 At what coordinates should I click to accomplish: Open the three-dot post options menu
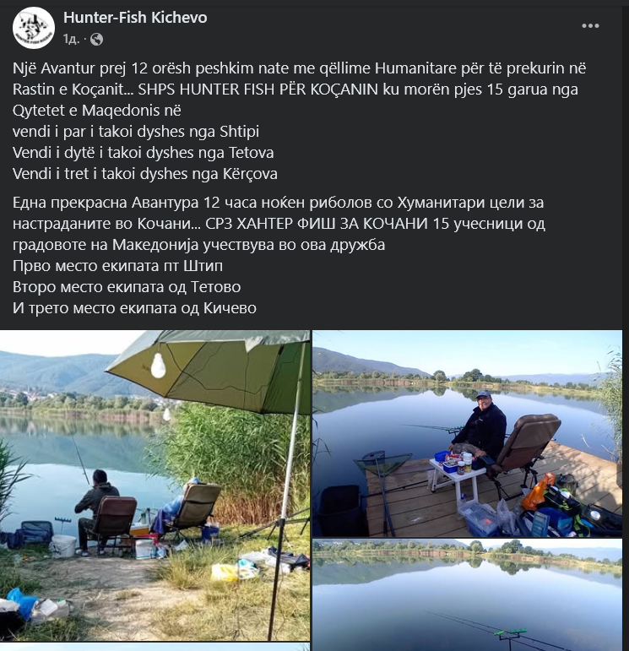pyautogui.click(x=590, y=25)
